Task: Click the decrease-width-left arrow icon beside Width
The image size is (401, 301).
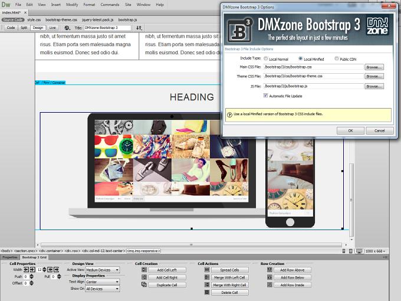Action: pos(26,270)
